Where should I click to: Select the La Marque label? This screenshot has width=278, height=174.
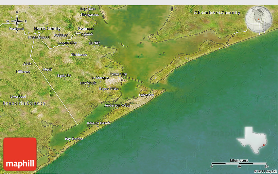coord(100,78)
